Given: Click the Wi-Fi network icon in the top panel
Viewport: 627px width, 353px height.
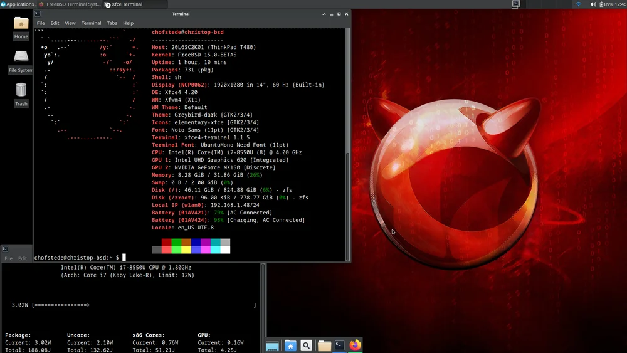Looking at the screenshot, I should 578,4.
